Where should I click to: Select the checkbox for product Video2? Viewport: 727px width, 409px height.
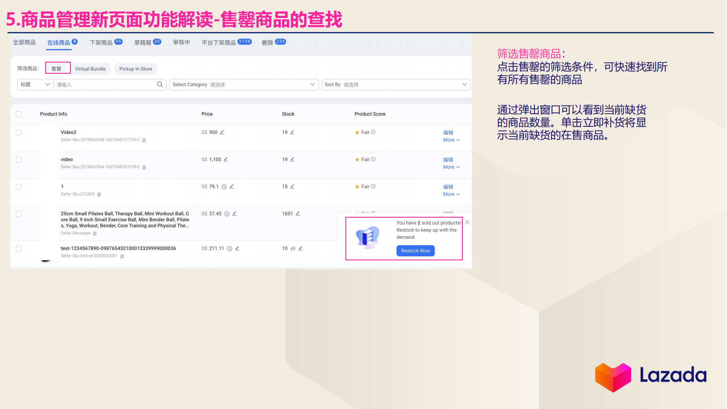pyautogui.click(x=18, y=133)
